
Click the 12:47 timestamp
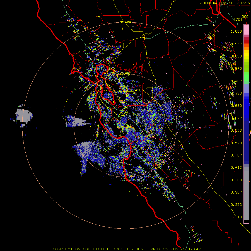[194, 249]
